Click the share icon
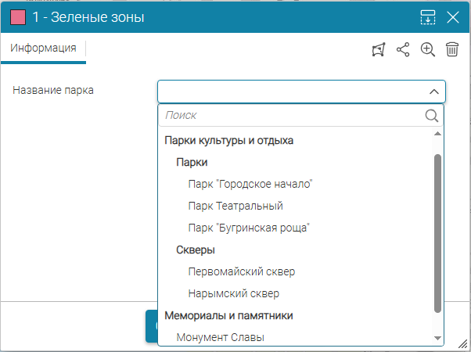 point(403,49)
